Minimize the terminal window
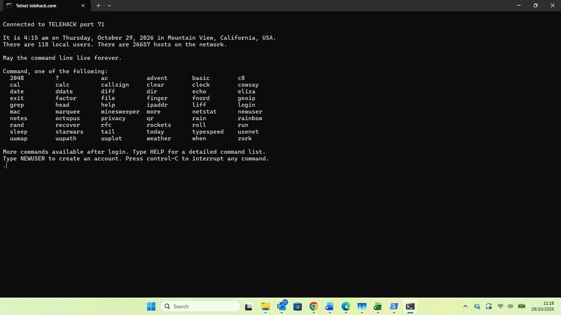 pyautogui.click(x=519, y=6)
